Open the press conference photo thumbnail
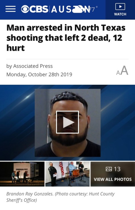135x210 pixels. pyautogui.click(x=67, y=174)
